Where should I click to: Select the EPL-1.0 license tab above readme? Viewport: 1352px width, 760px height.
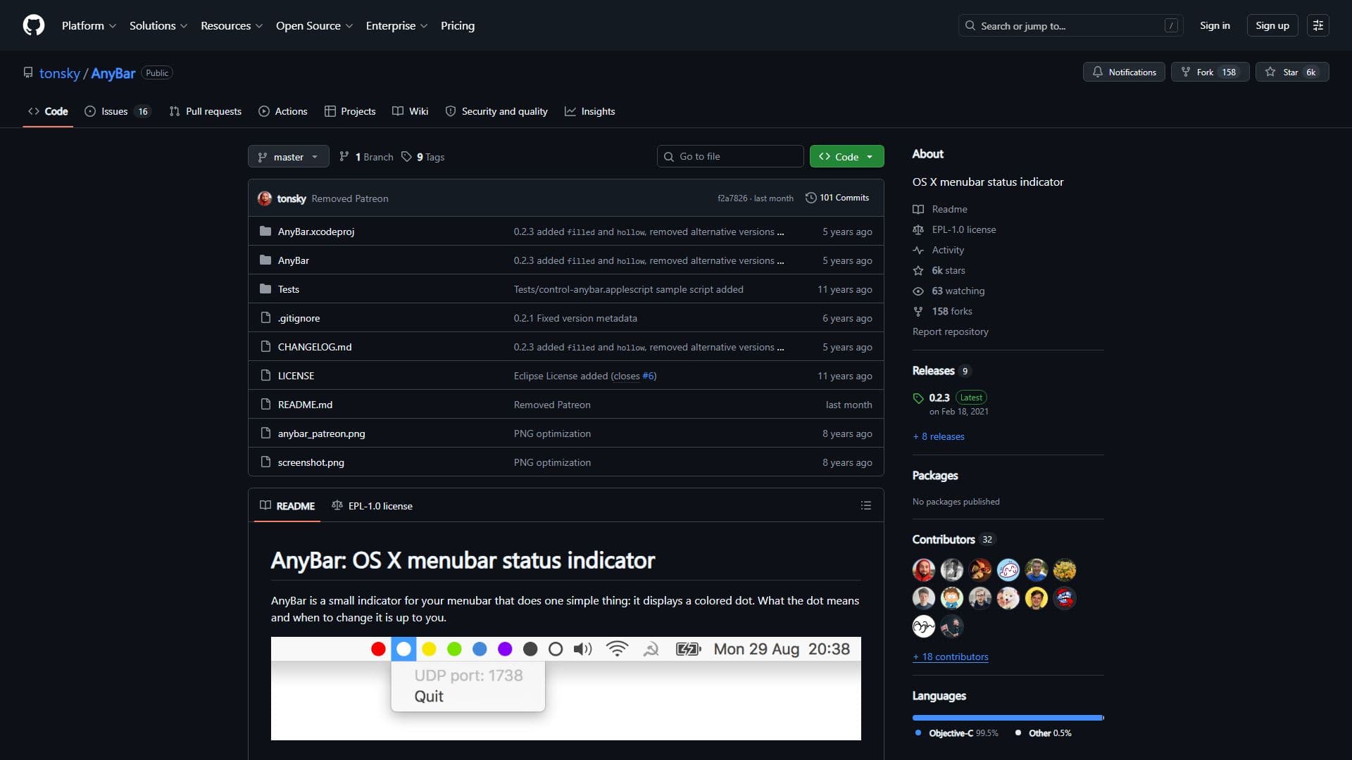tap(373, 506)
